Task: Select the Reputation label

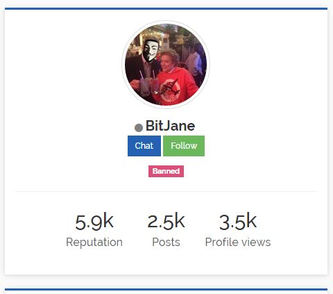Action: pos(94,242)
